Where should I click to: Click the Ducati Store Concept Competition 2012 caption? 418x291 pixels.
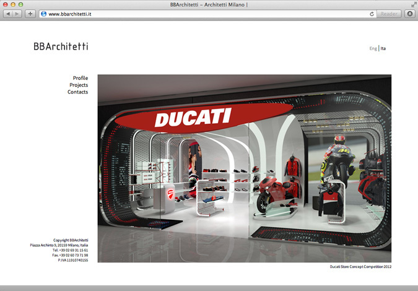[360, 267]
